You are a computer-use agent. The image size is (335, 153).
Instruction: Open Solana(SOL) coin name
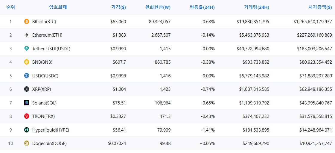pyautogui.click(x=45, y=103)
